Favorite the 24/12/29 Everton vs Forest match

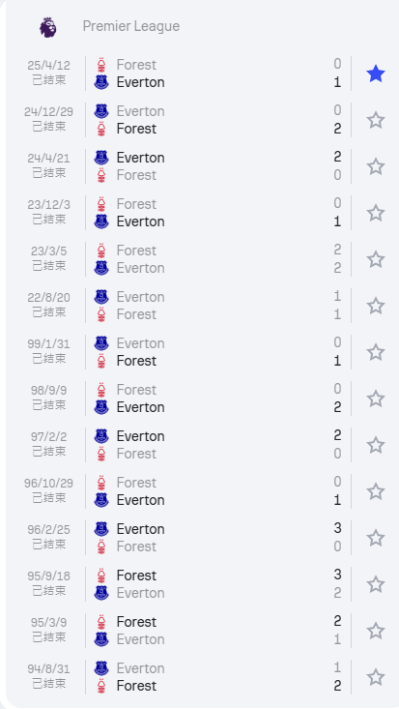click(376, 120)
